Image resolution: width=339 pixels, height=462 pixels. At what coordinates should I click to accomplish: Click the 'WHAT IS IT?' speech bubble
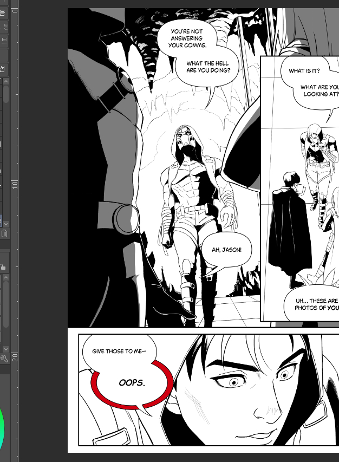304,71
